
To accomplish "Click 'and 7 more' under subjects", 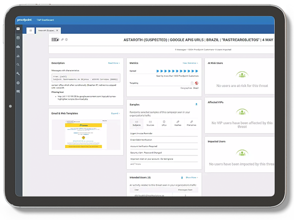I will (x=135, y=164).
